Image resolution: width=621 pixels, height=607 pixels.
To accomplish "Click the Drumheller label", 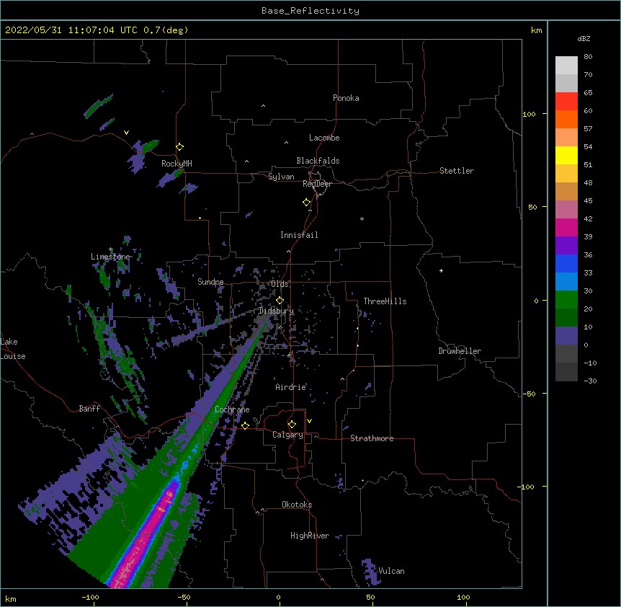I will (x=460, y=351).
